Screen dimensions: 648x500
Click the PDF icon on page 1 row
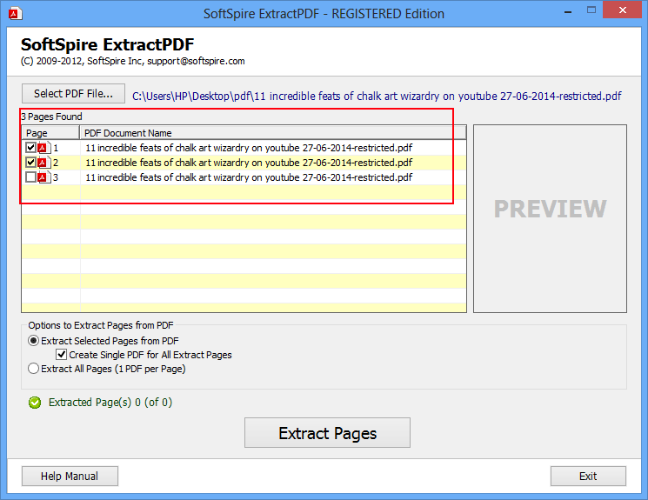43,148
